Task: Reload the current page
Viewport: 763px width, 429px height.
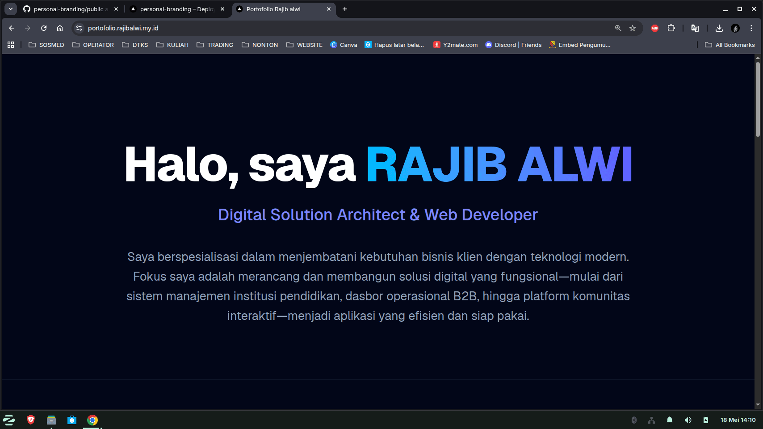Action: (x=44, y=28)
